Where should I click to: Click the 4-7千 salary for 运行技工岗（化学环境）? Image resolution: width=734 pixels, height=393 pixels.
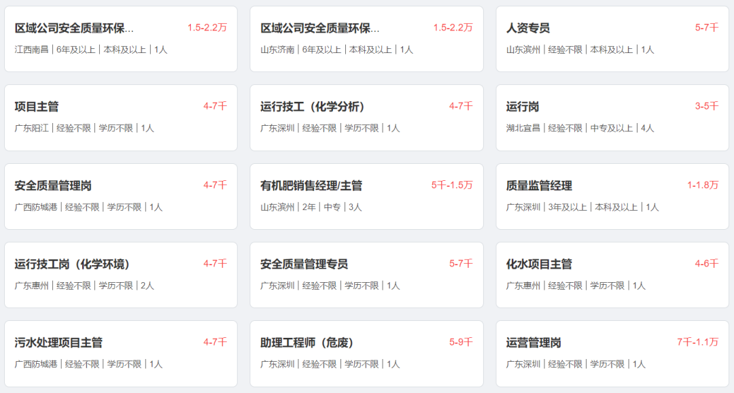pos(215,264)
